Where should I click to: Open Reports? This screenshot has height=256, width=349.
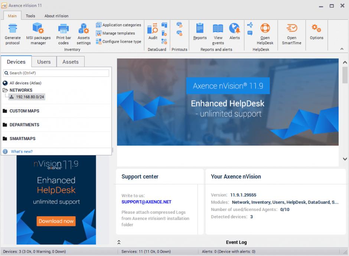[200, 32]
